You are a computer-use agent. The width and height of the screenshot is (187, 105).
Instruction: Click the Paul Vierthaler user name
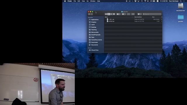click(x=174, y=1)
